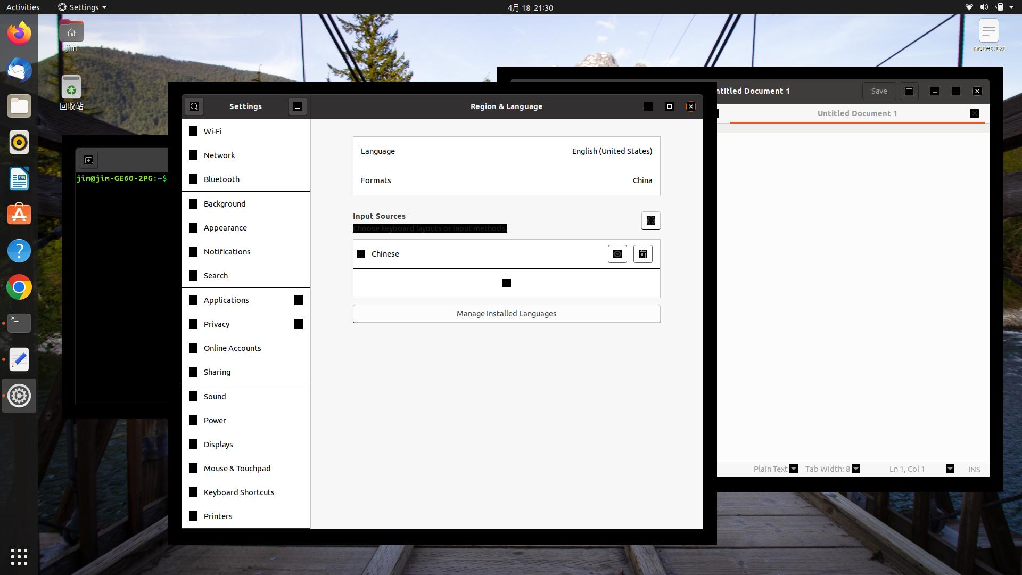The height and width of the screenshot is (575, 1022).
Task: Launch Rhythmbox from the dock
Action: [19, 142]
